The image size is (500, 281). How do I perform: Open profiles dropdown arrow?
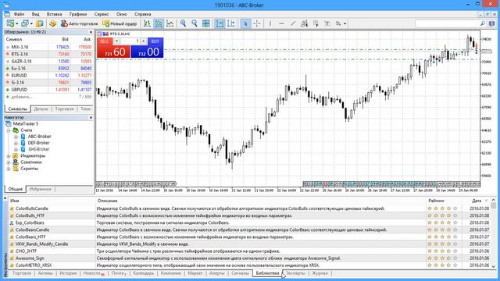coord(31,24)
